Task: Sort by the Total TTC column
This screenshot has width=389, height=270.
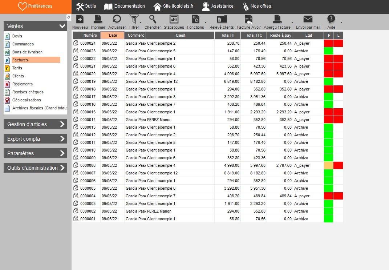Action: (x=254, y=35)
